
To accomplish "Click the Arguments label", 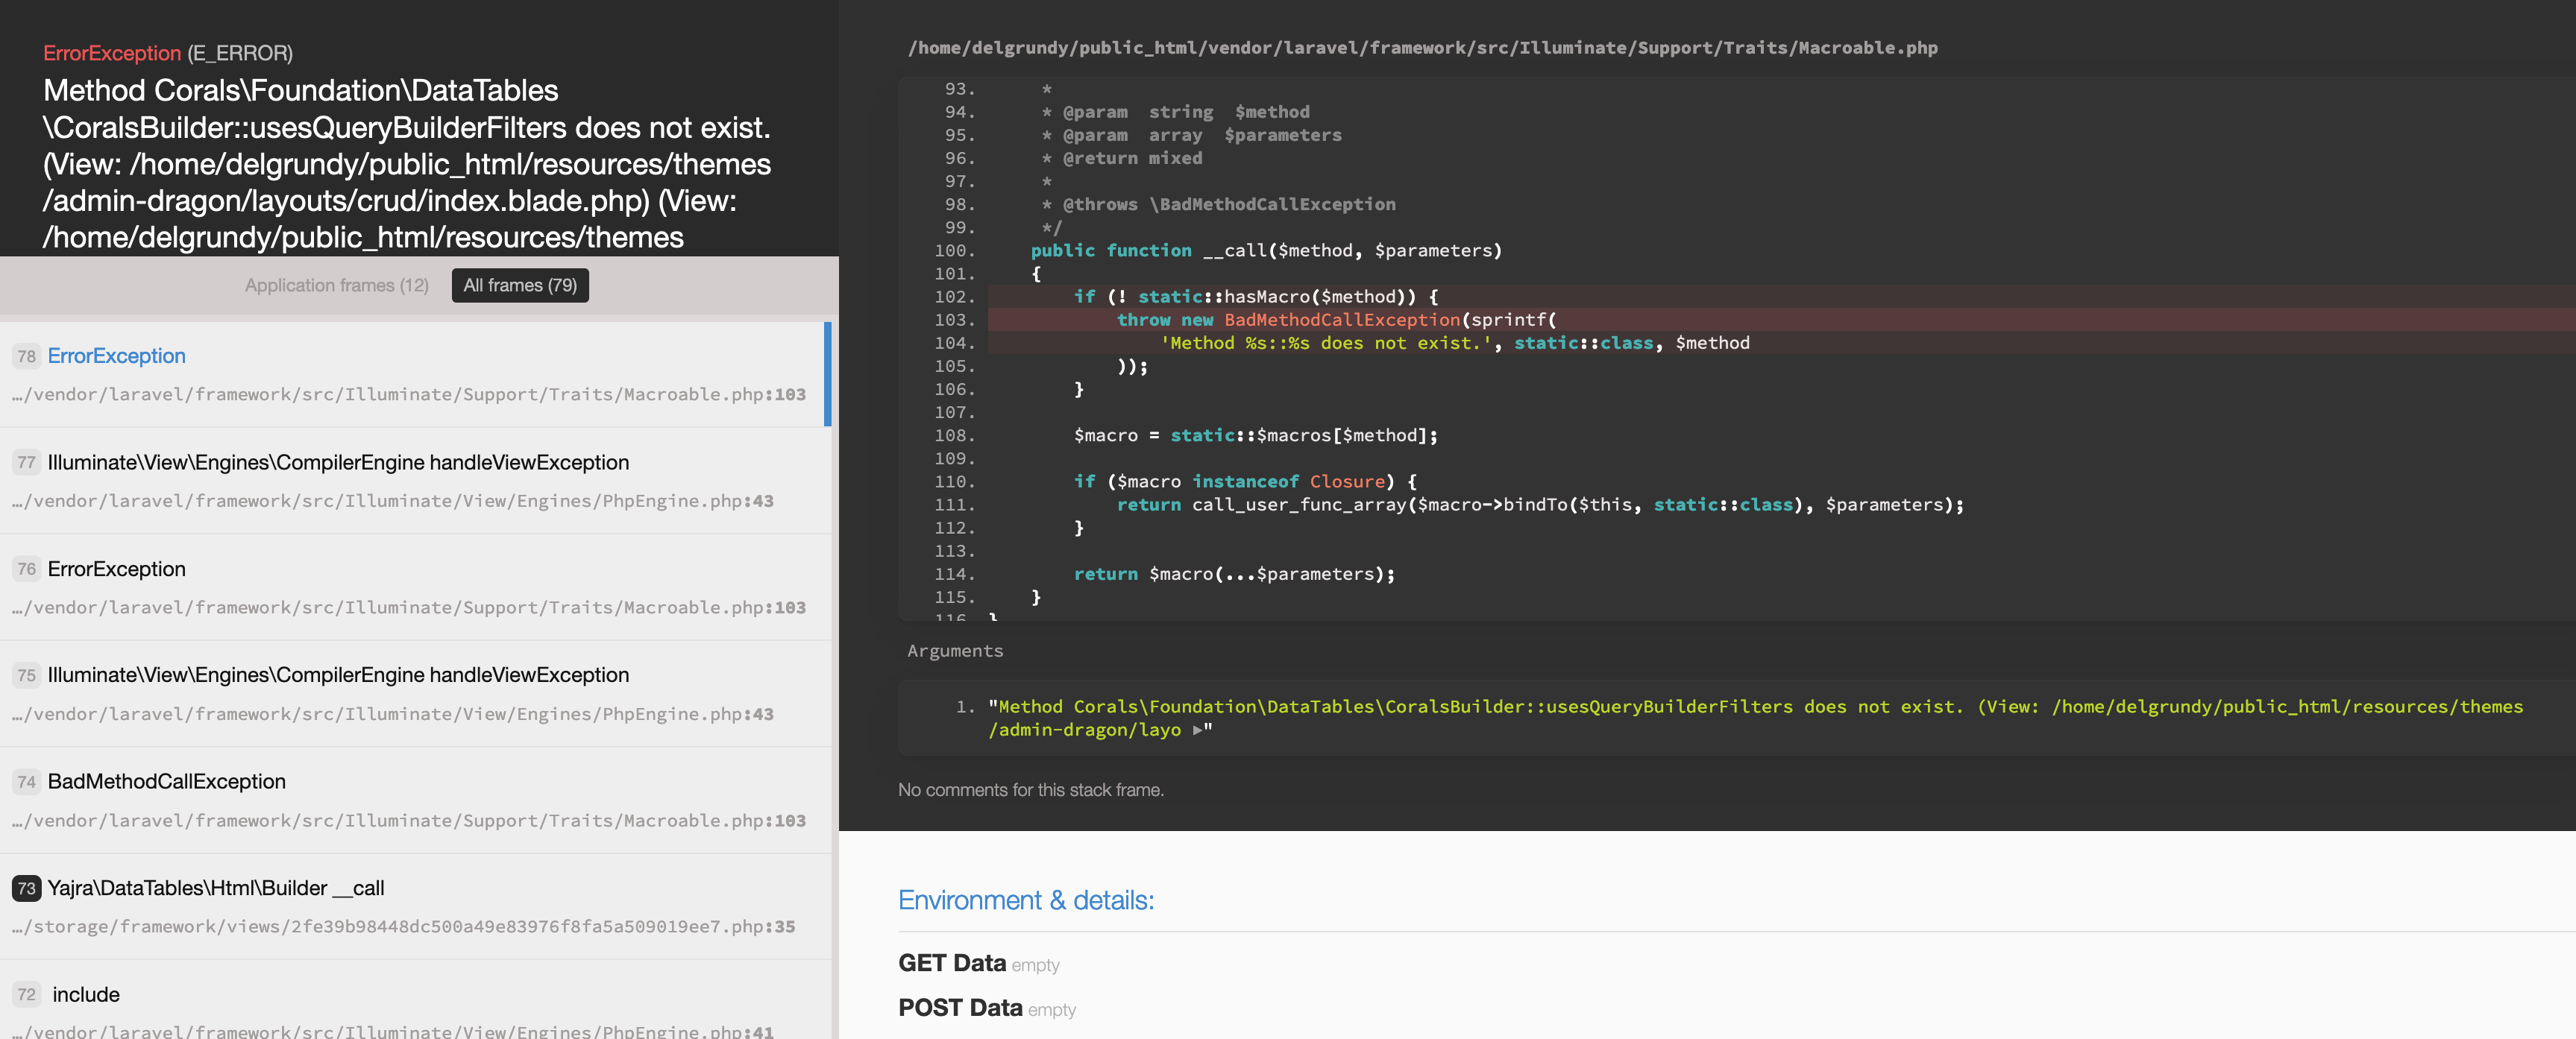I will (955, 651).
